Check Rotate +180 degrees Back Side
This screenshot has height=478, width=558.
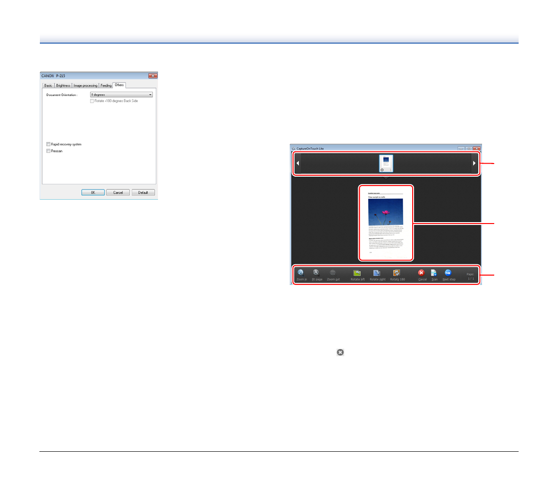pyautogui.click(x=92, y=101)
